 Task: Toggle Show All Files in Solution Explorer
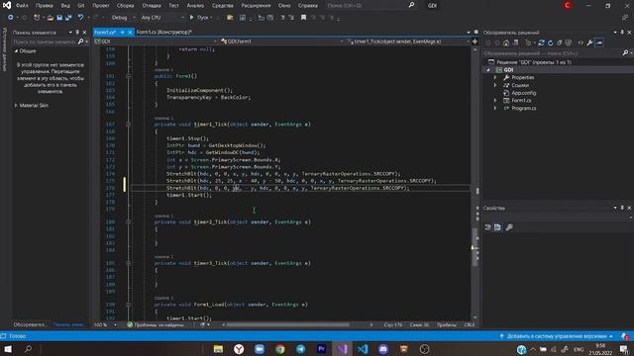pos(569,43)
